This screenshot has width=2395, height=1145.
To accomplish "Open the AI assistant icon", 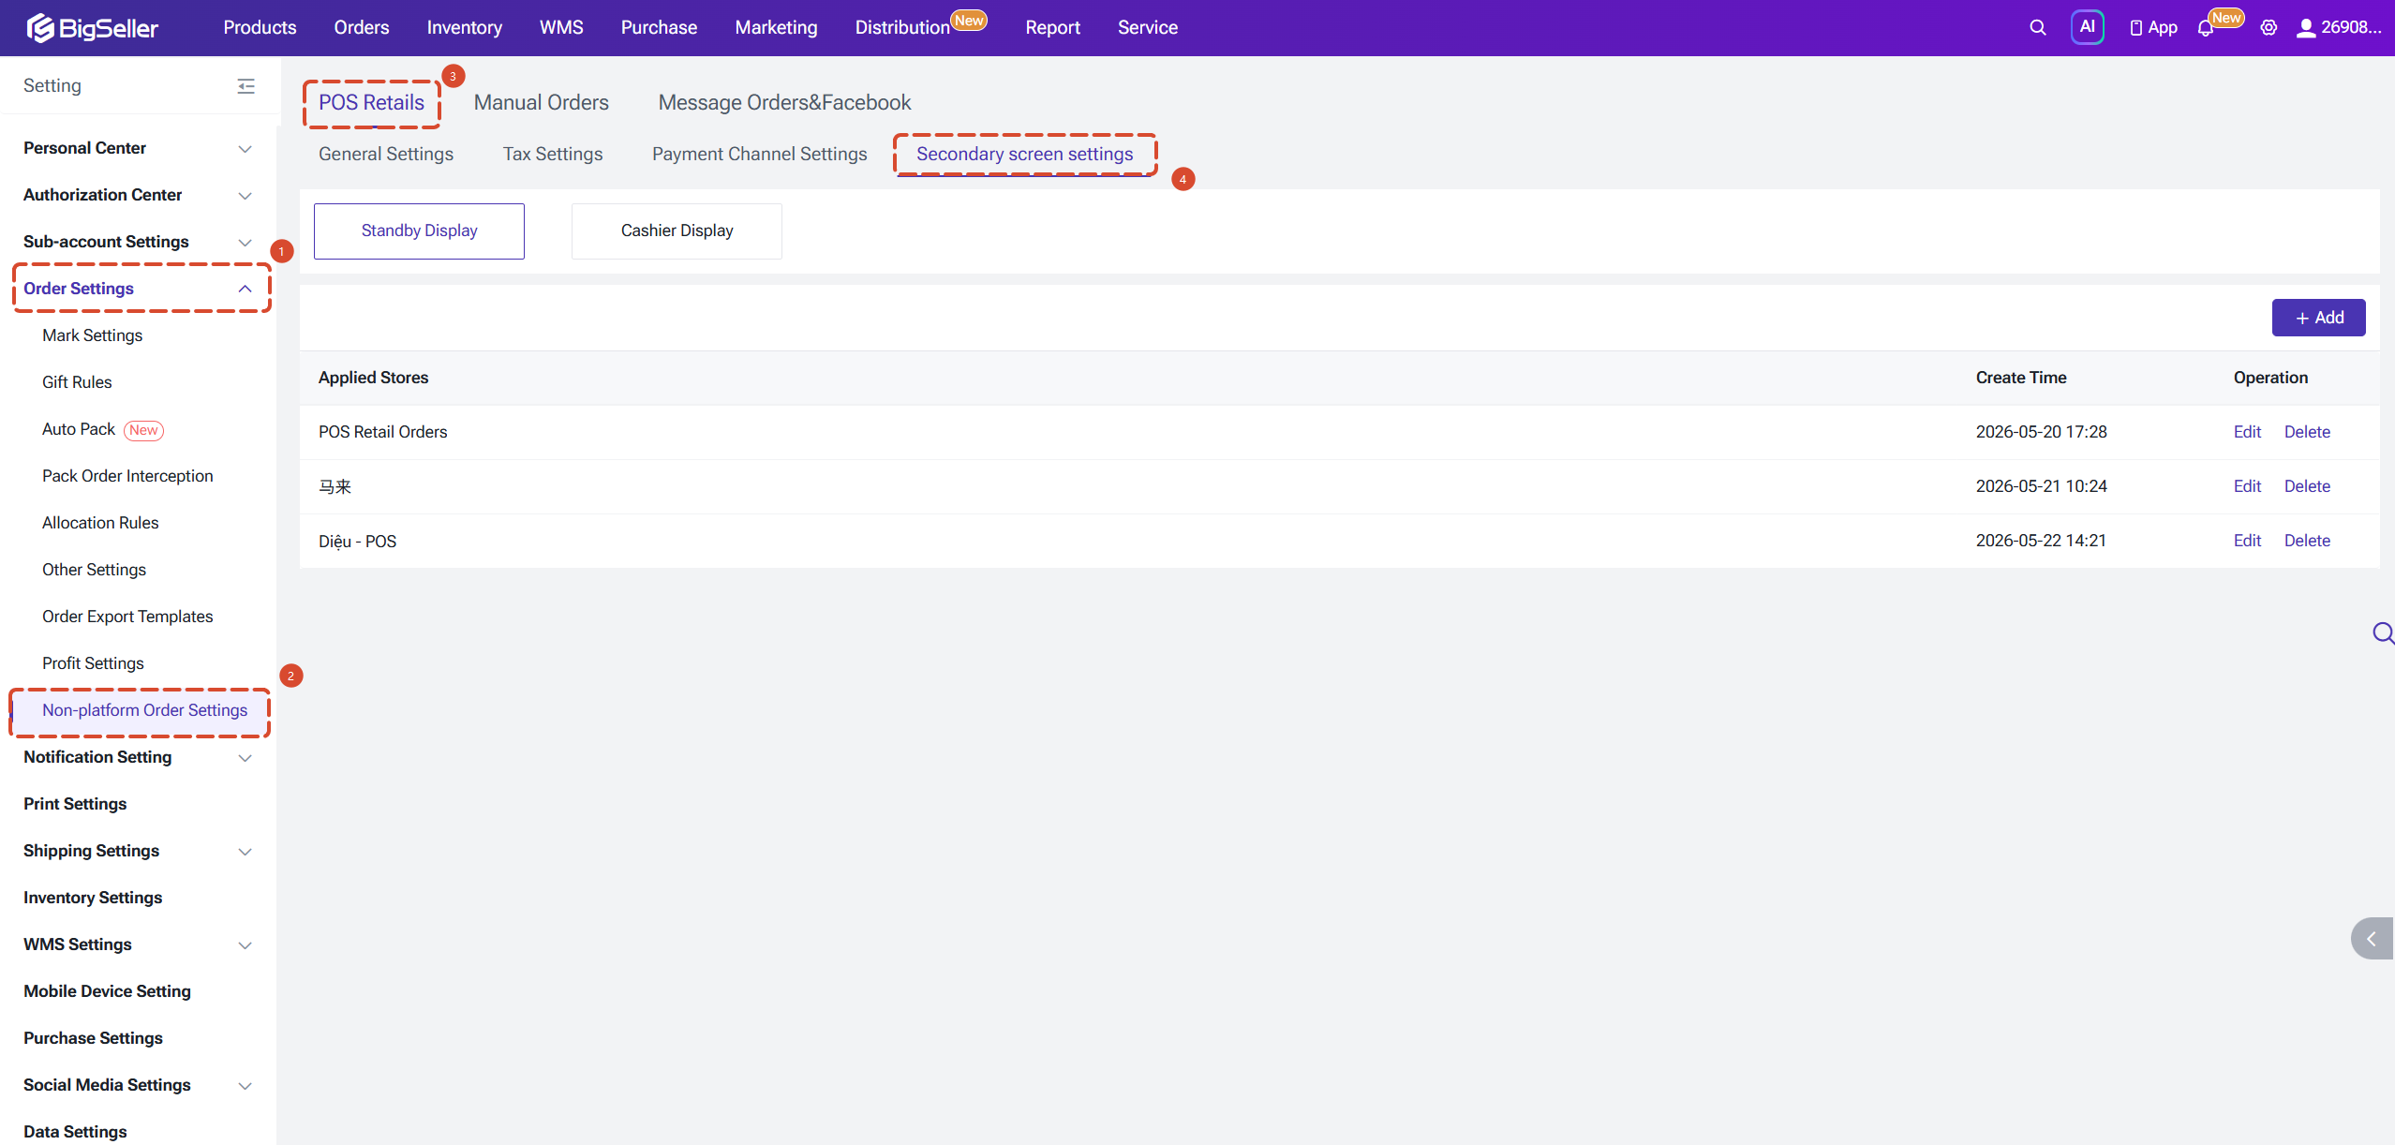I will pyautogui.click(x=2087, y=27).
